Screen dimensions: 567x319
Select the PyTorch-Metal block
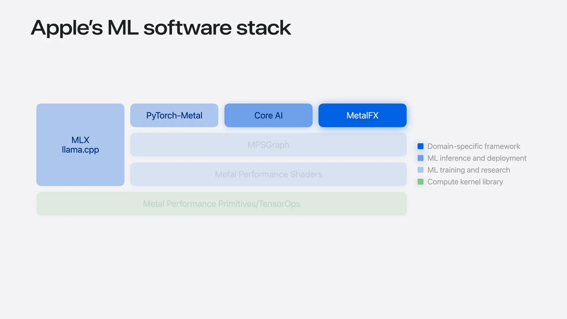tap(174, 115)
